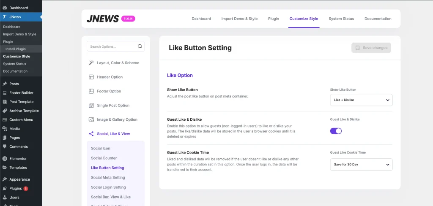Viewport: 433px width, 206px height.
Task: Click the Like Option section heading
Action: click(x=180, y=75)
